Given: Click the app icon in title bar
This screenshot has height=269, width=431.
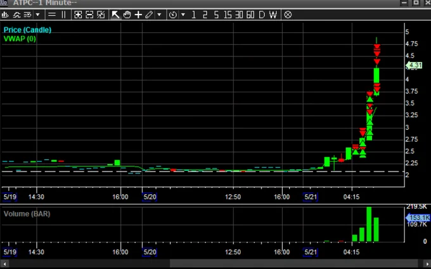Looking at the screenshot, I should [x=4, y=3].
